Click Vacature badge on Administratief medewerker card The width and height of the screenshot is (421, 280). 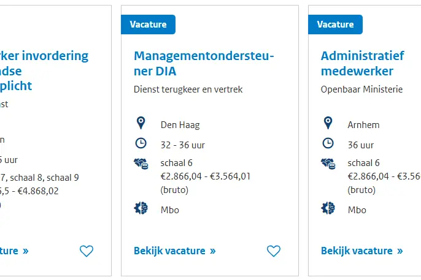coord(335,25)
